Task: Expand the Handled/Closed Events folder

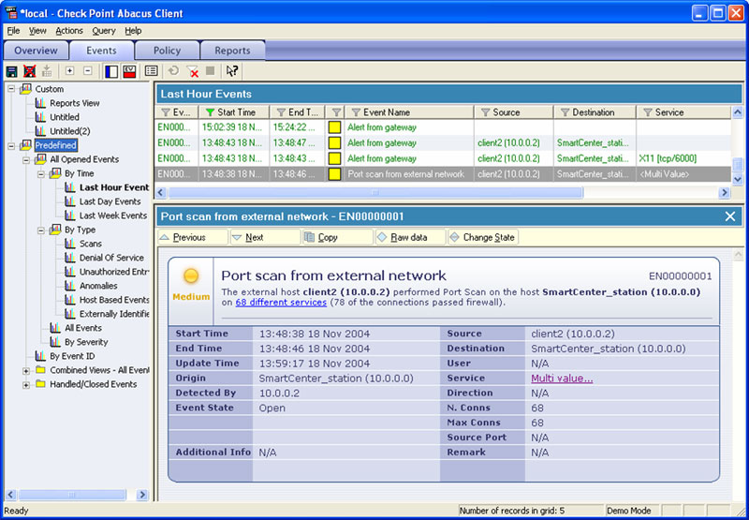Action: point(26,385)
